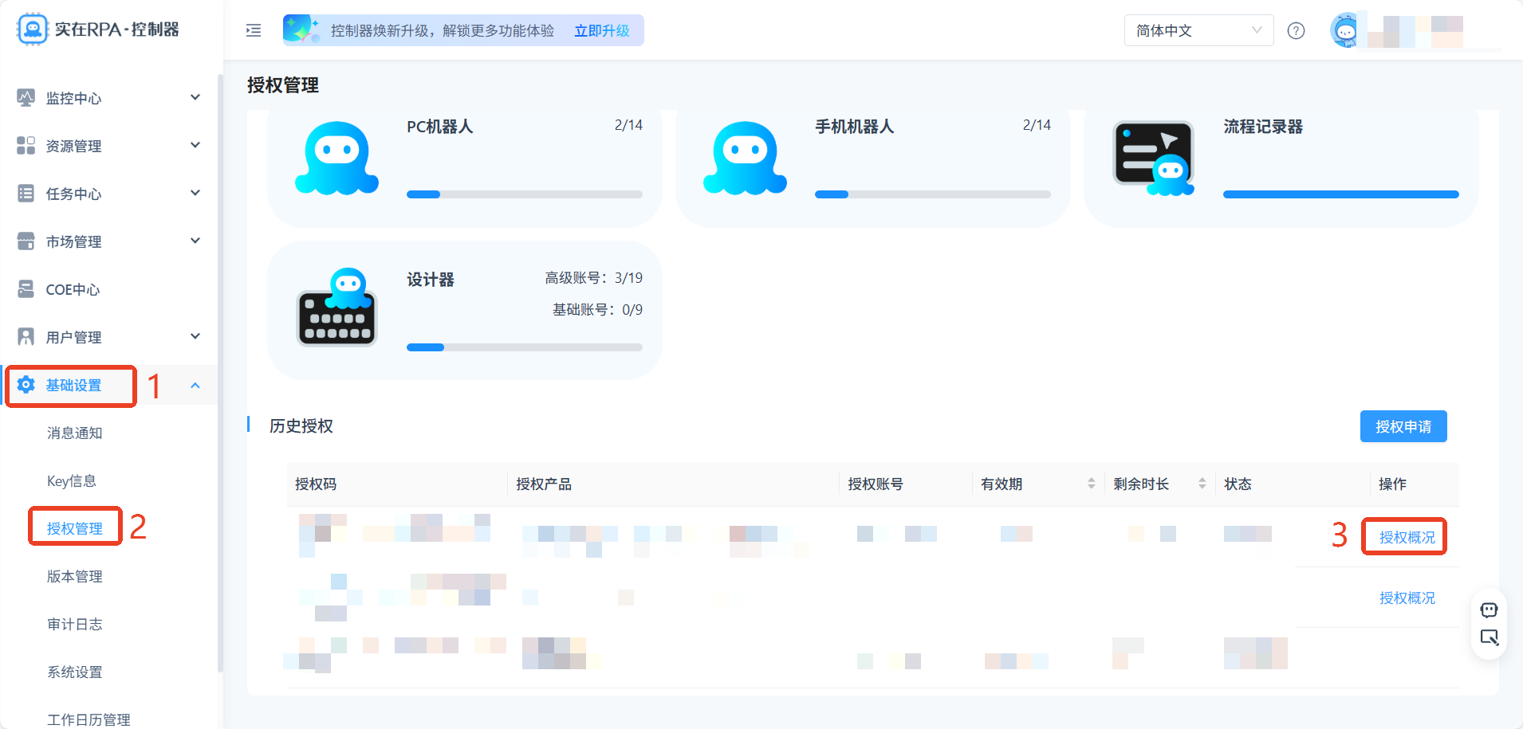Click the 立即升级 link

tap(601, 30)
